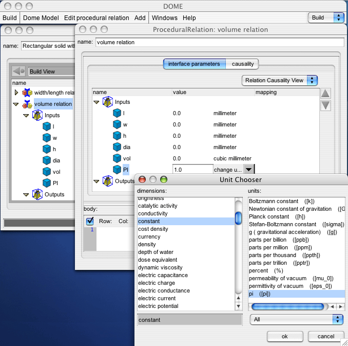Click the Outputs filter icon in relation table
Image resolution: width=348 pixels, height=346 pixels.
[x=108, y=181]
